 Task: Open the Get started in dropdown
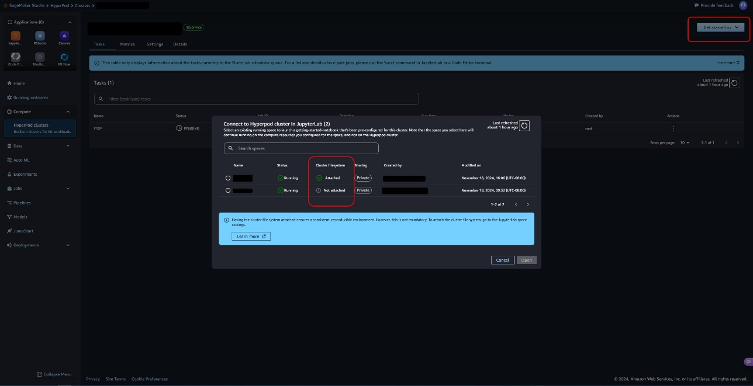pos(721,27)
